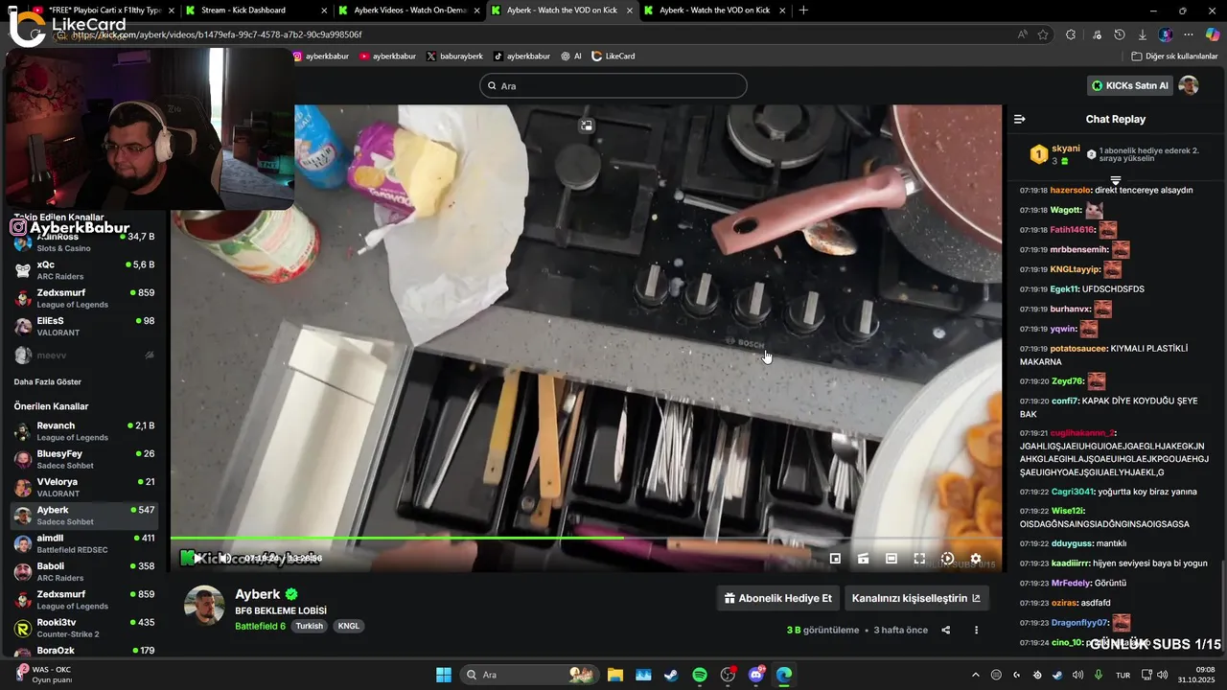Viewport: 1227px width, 690px height.
Task: Open LikeCard bookmark
Action: 613,56
